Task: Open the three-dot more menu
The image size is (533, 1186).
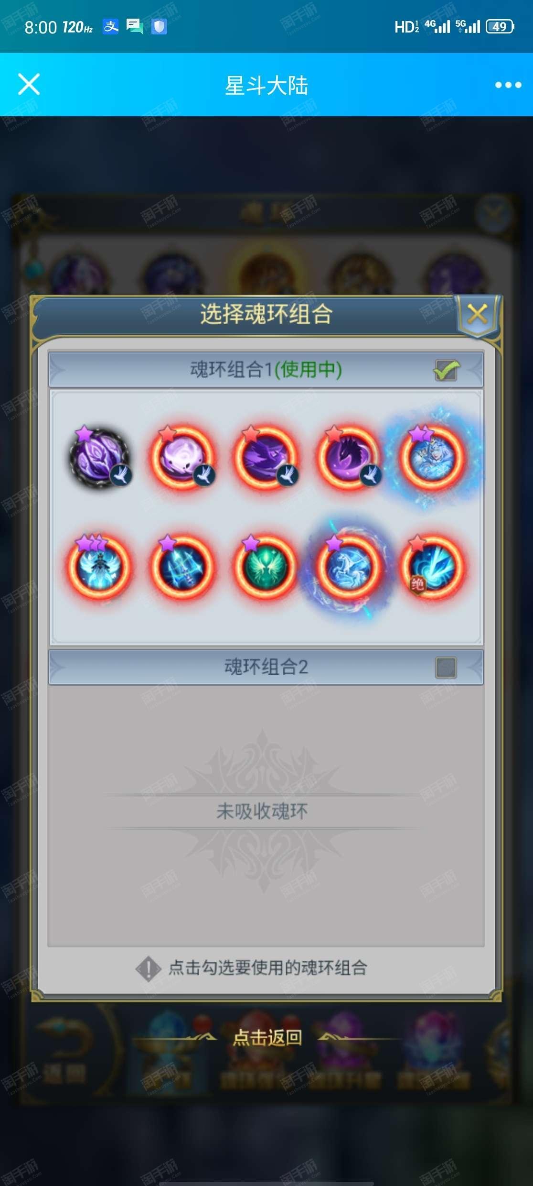Action: coord(508,85)
